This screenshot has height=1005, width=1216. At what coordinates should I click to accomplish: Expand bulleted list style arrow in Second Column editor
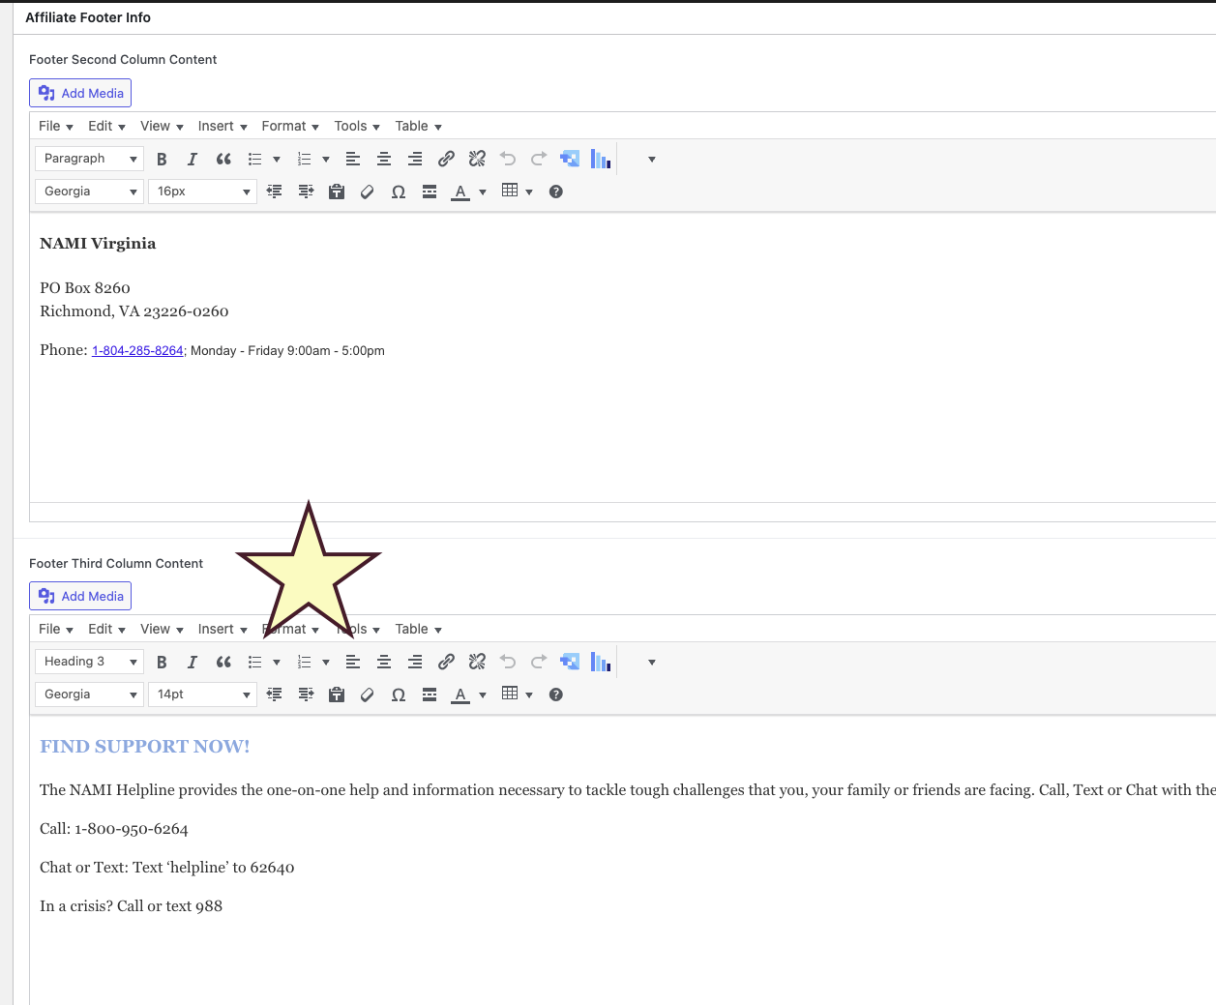coord(277,160)
